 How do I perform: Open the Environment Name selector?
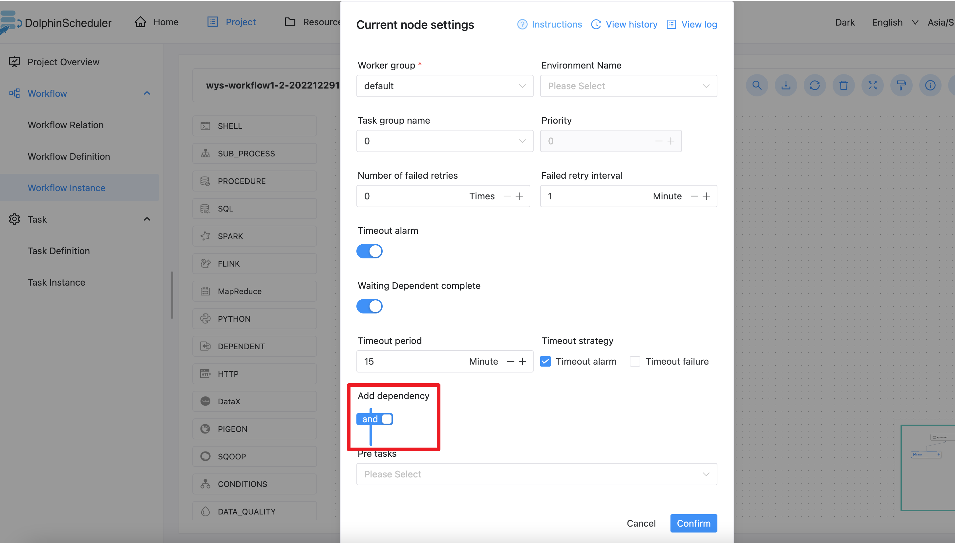pyautogui.click(x=628, y=86)
